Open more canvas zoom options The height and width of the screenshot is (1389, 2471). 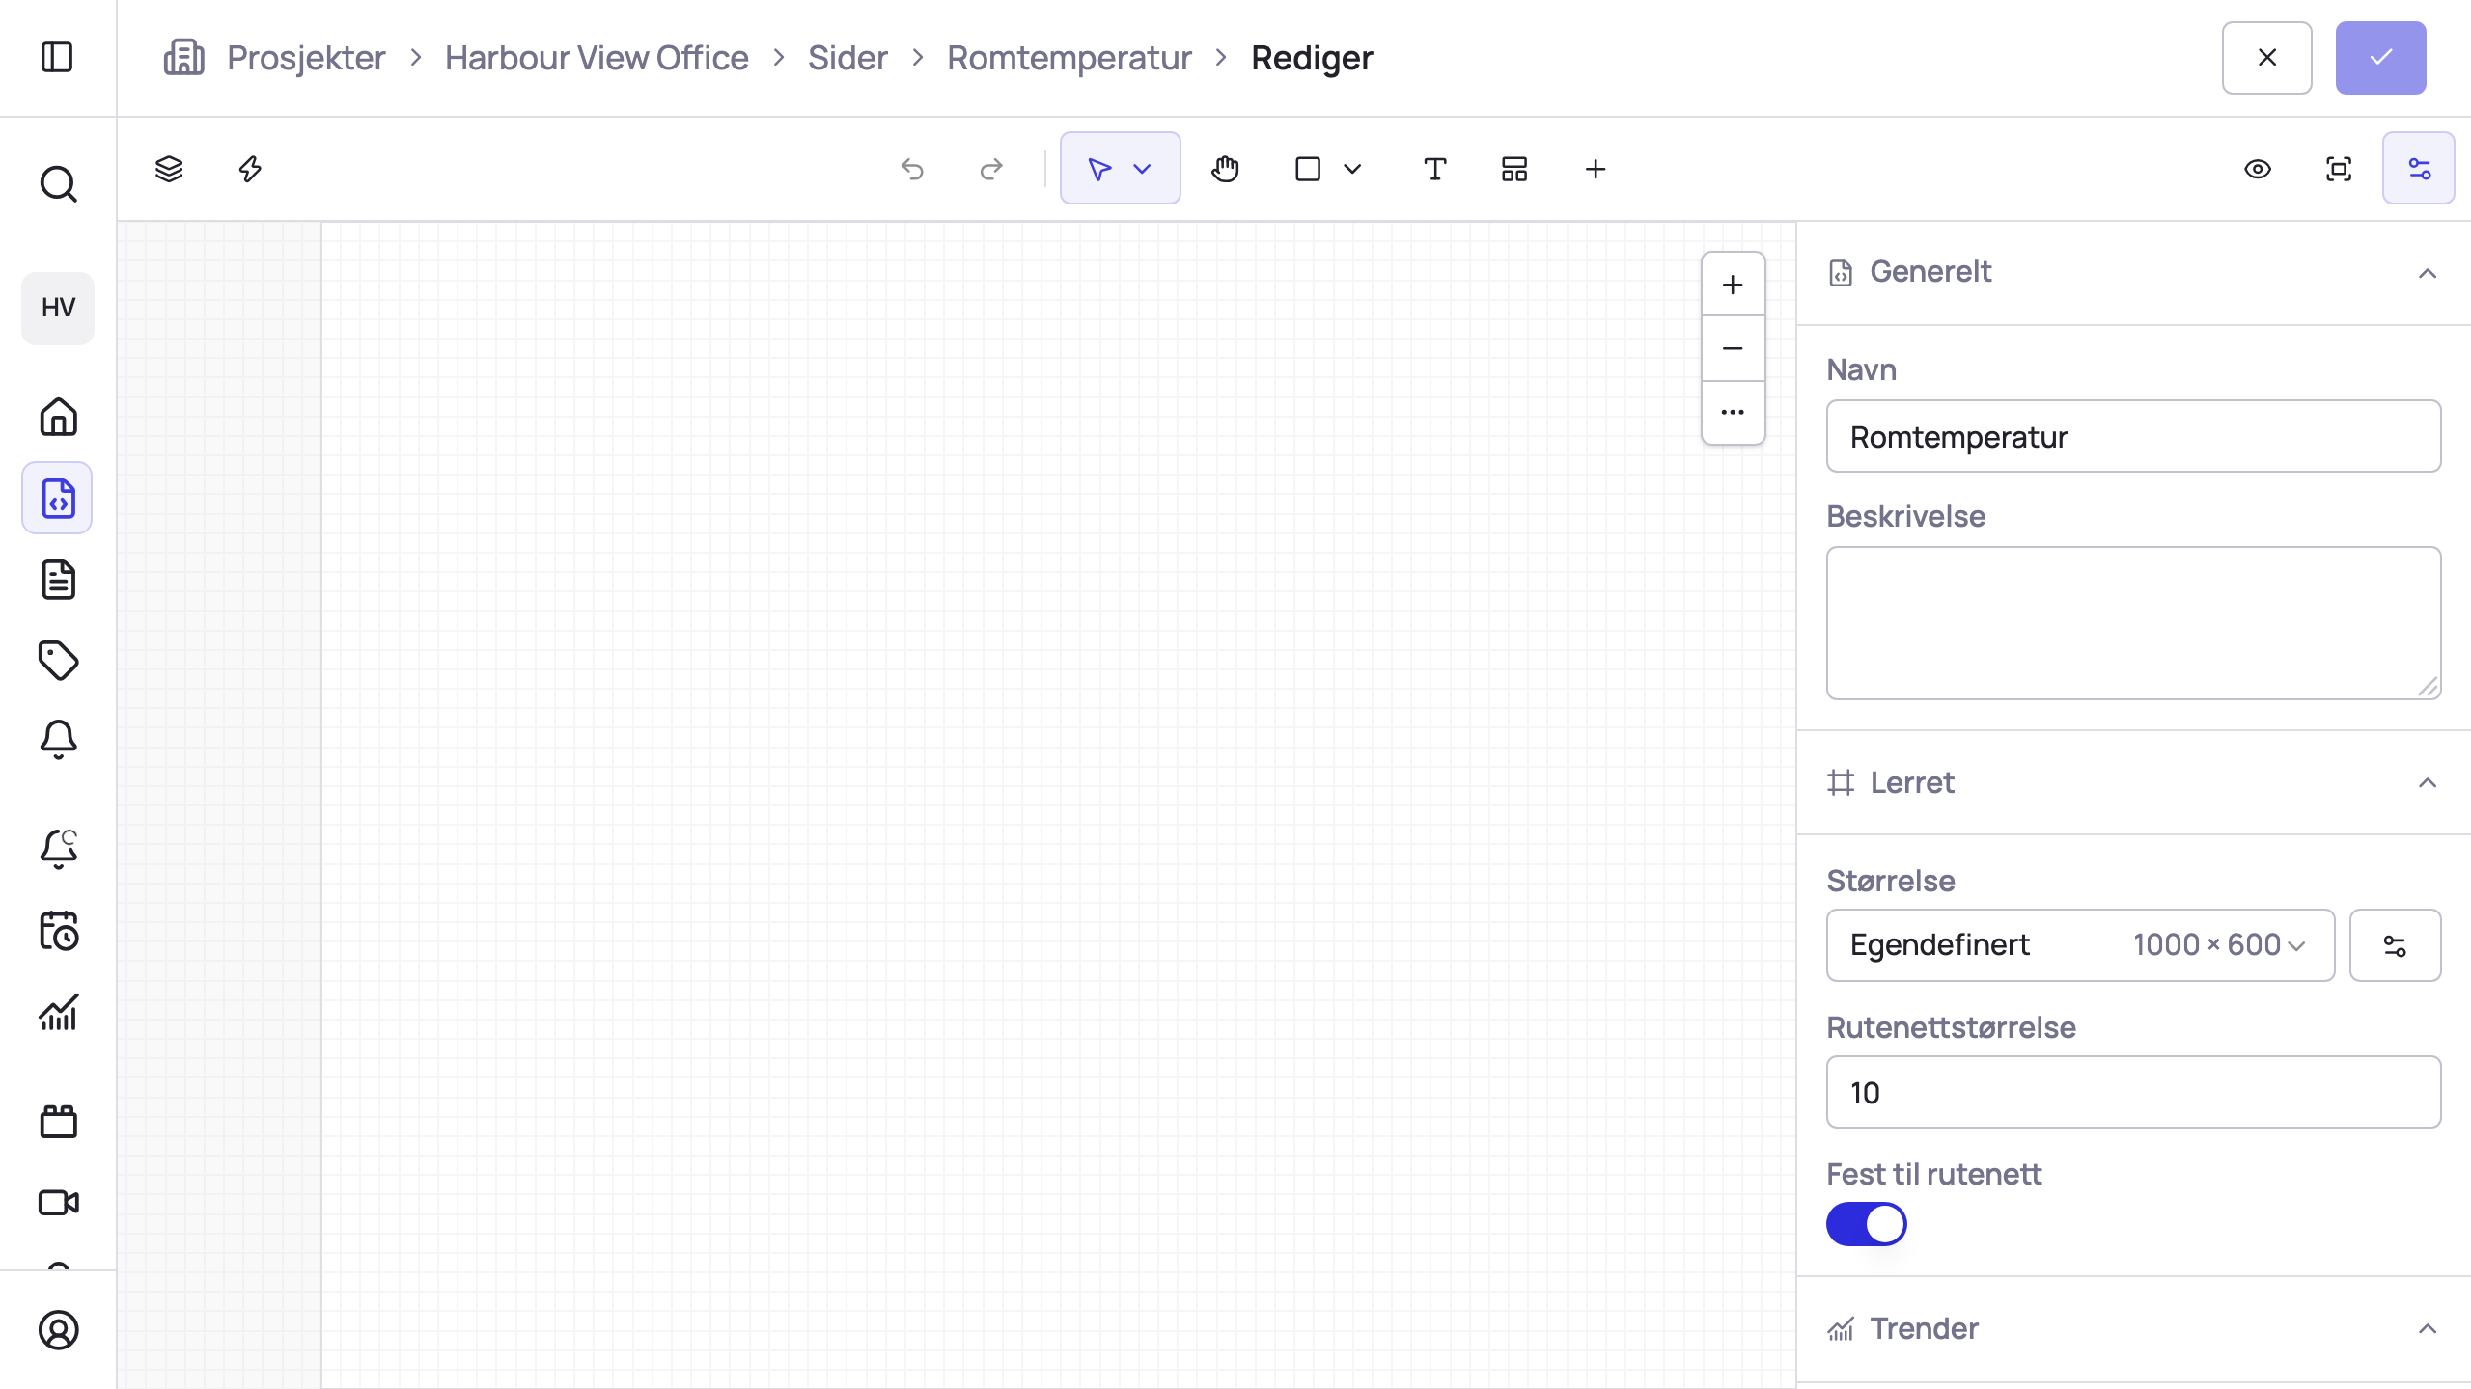(x=1733, y=412)
